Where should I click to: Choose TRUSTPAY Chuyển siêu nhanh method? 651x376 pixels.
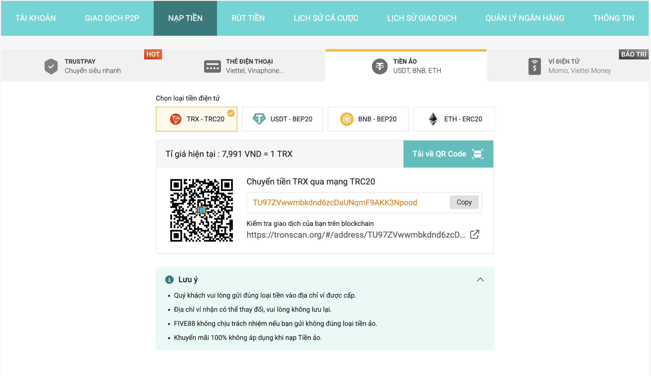(81, 65)
